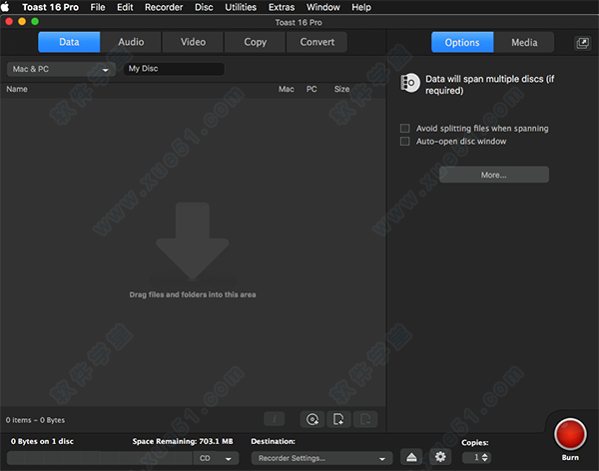The width and height of the screenshot is (599, 471).
Task: Open the Edit menu
Action: point(125,7)
